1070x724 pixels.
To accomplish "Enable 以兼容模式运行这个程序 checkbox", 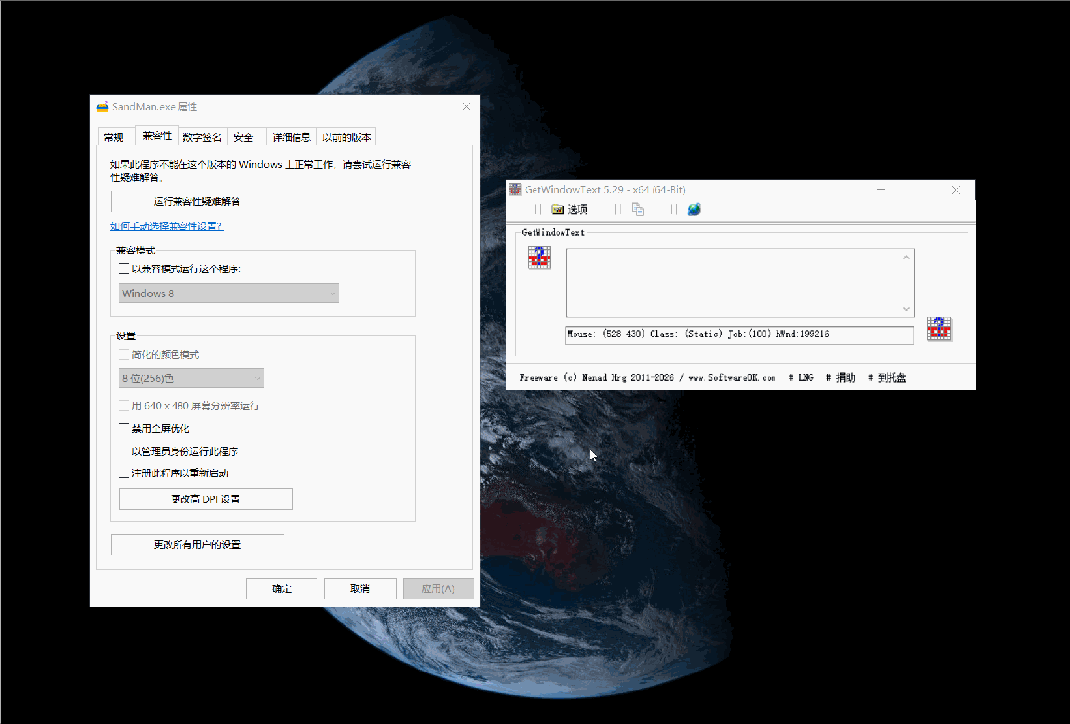I will [x=124, y=269].
